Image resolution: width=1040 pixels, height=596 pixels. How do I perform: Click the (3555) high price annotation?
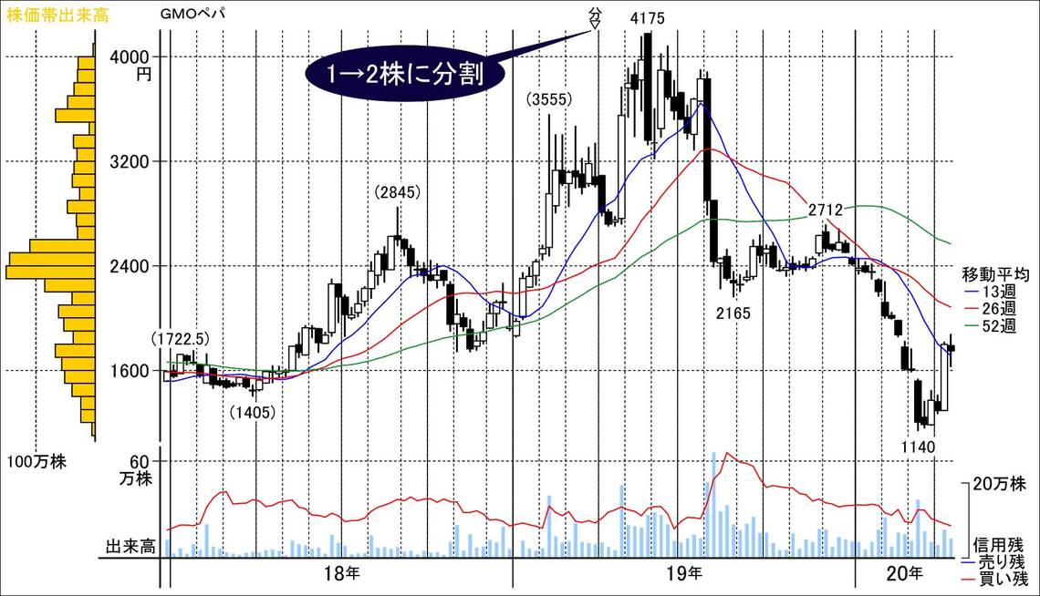click(x=548, y=99)
